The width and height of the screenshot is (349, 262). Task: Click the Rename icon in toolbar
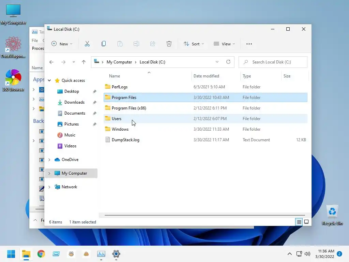pos(136,44)
